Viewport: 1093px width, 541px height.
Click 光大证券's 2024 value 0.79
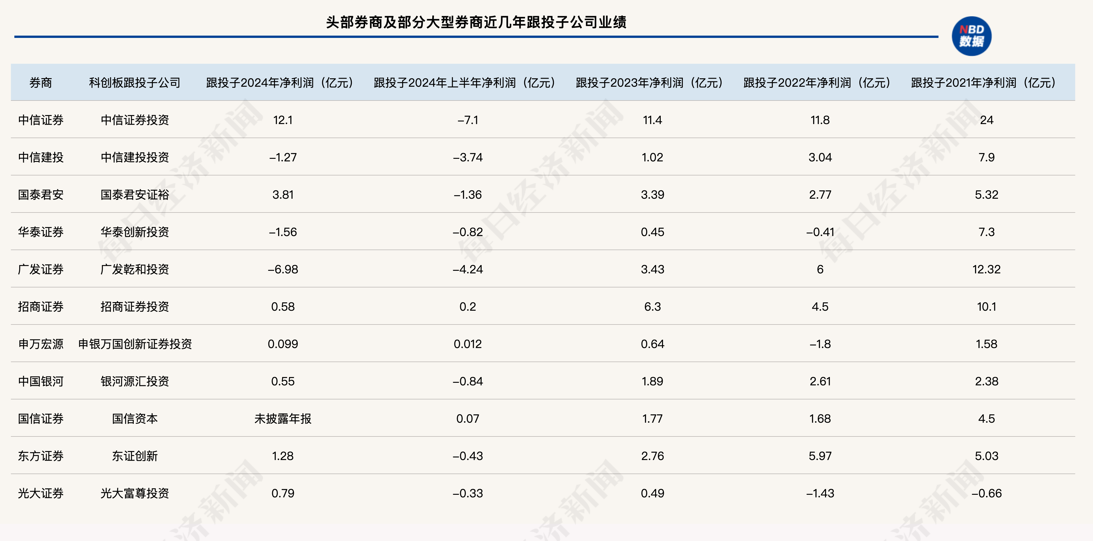(x=283, y=493)
